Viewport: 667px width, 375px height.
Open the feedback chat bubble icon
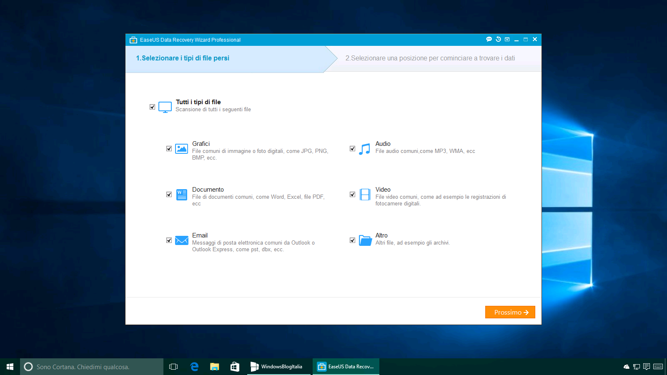pos(489,40)
